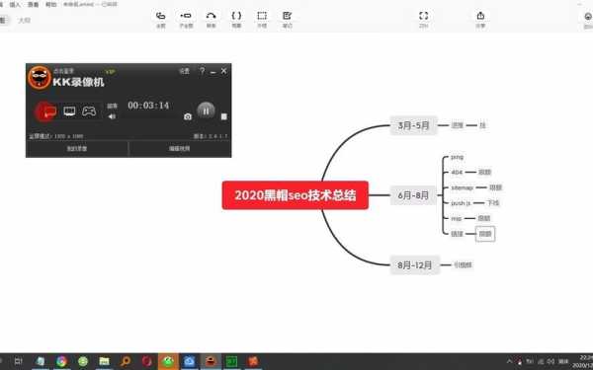Take a screenshot with KK recorder camera icon
This screenshot has height=370, width=593.
pos(188,116)
